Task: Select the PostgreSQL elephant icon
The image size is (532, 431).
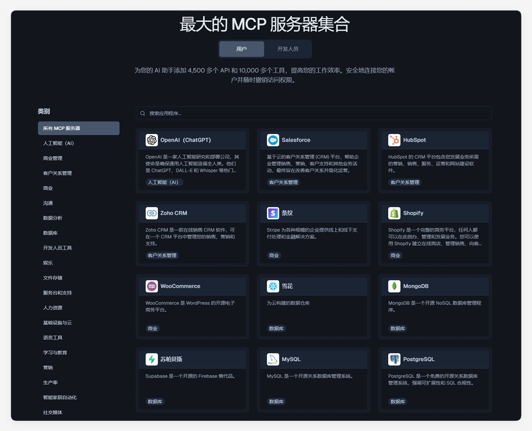Action: (394, 359)
